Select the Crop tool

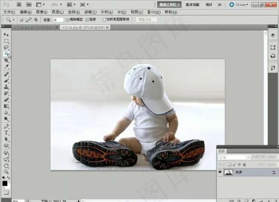(6, 60)
